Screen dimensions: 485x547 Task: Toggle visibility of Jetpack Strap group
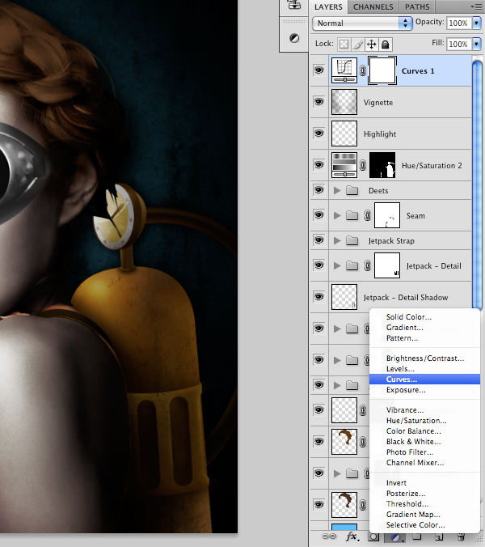pos(318,240)
